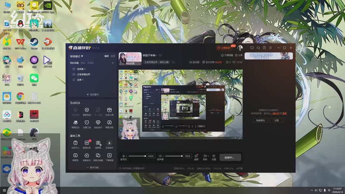
Task: Switch to 竖屏 portrait orientation
Action: [113, 56]
